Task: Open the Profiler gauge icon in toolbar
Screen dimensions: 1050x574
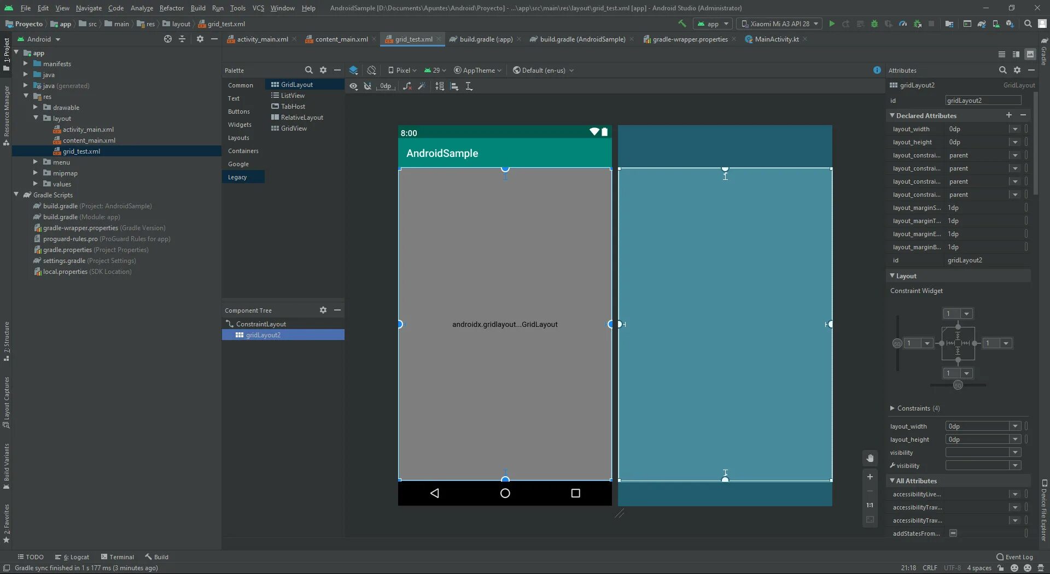Action: pyautogui.click(x=903, y=24)
